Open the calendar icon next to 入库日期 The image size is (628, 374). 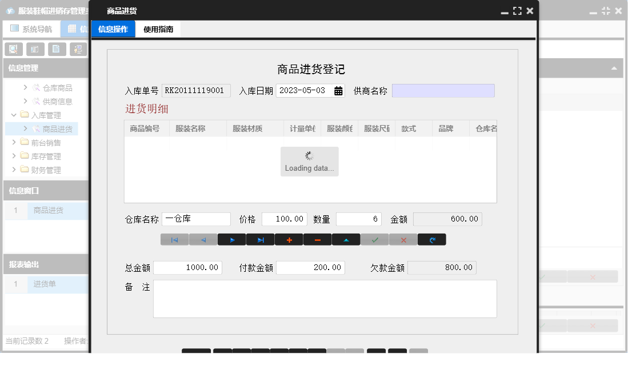338,90
